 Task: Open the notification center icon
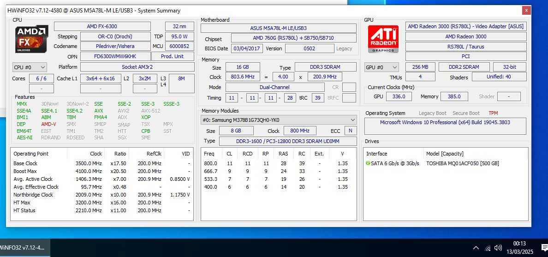(x=544, y=248)
